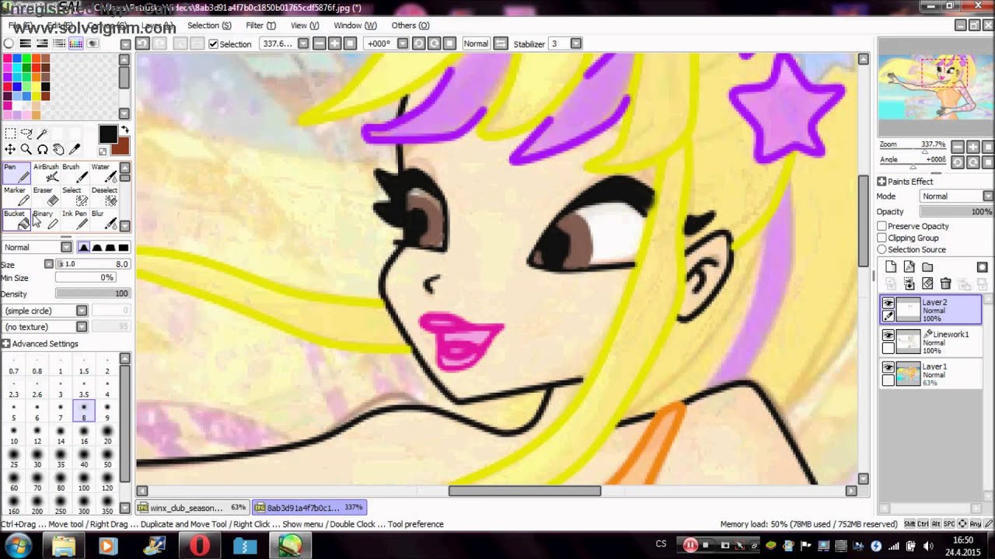The width and height of the screenshot is (995, 559).
Task: Select the Blur tool
Action: (104, 219)
